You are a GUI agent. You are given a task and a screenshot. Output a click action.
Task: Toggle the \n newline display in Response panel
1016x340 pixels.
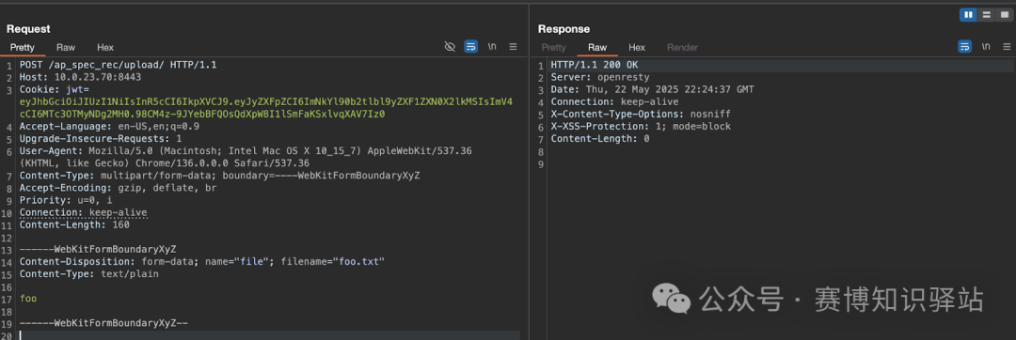click(986, 47)
